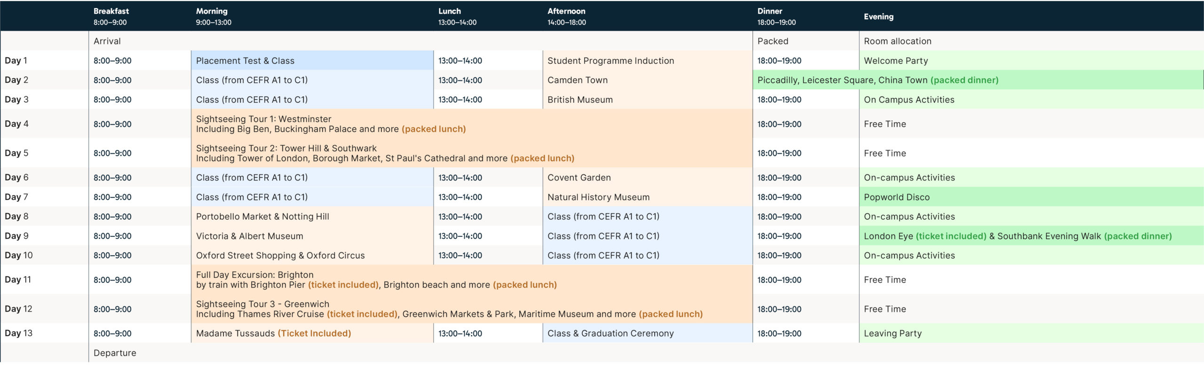Select the Popworld Disco evening cell
The image size is (1204, 368).
pos(896,197)
